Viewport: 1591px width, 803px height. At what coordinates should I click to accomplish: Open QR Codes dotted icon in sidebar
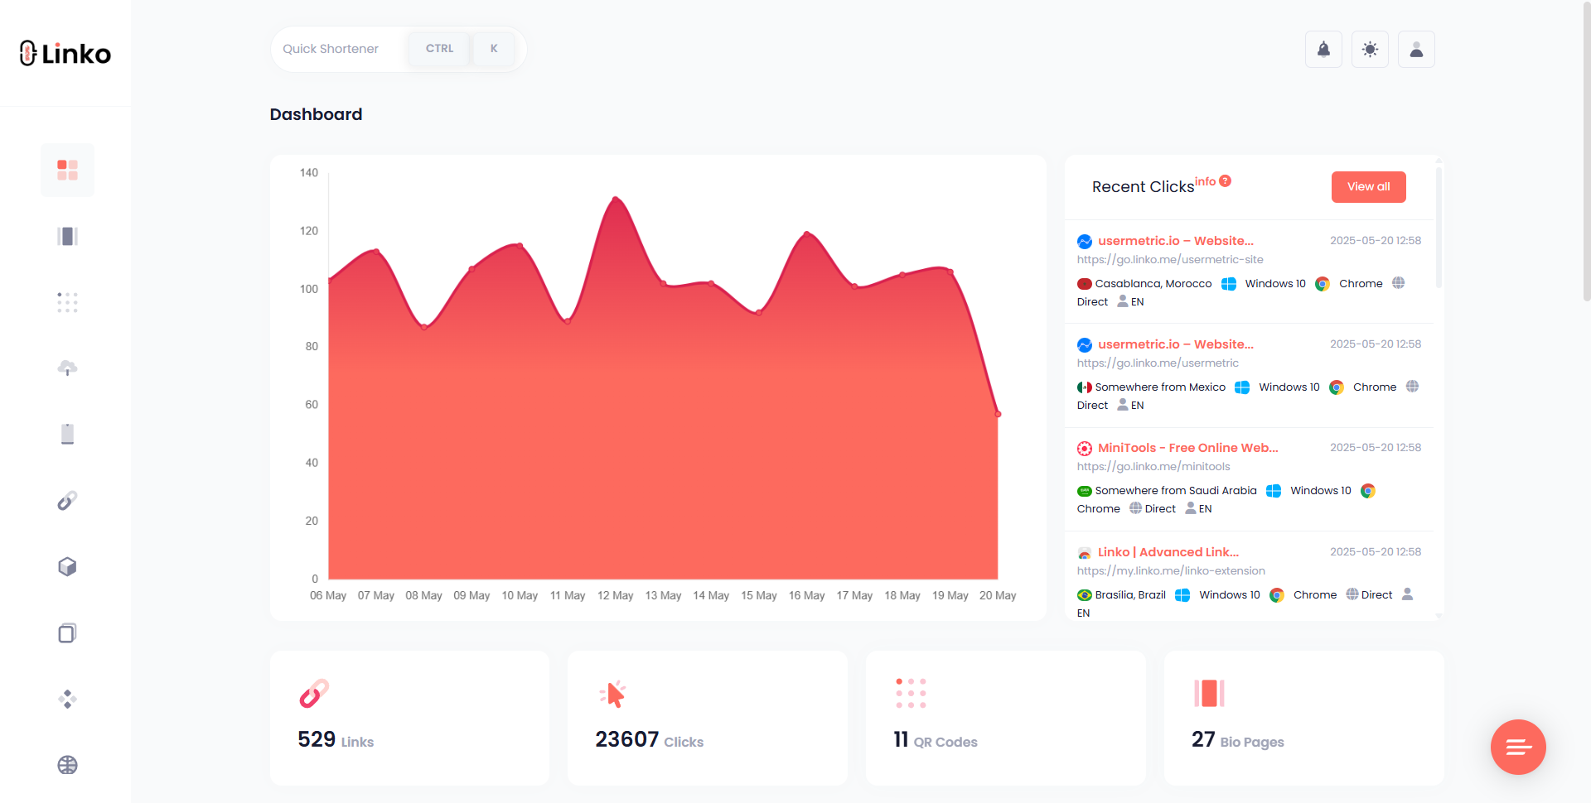point(67,302)
